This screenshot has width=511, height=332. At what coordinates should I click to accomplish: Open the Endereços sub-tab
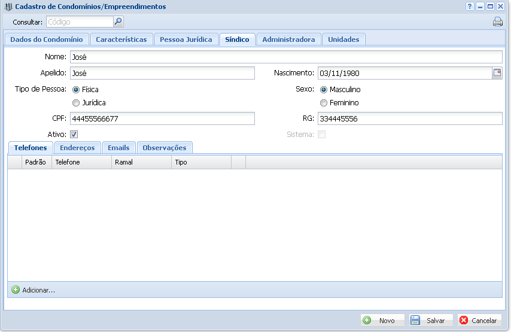(x=78, y=148)
